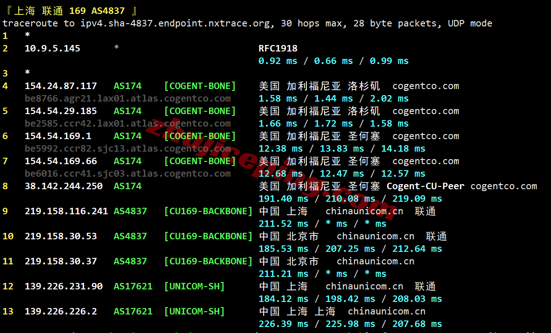
Task: Click AS4837 on the 219.158.30.53 row
Action: coord(130,236)
